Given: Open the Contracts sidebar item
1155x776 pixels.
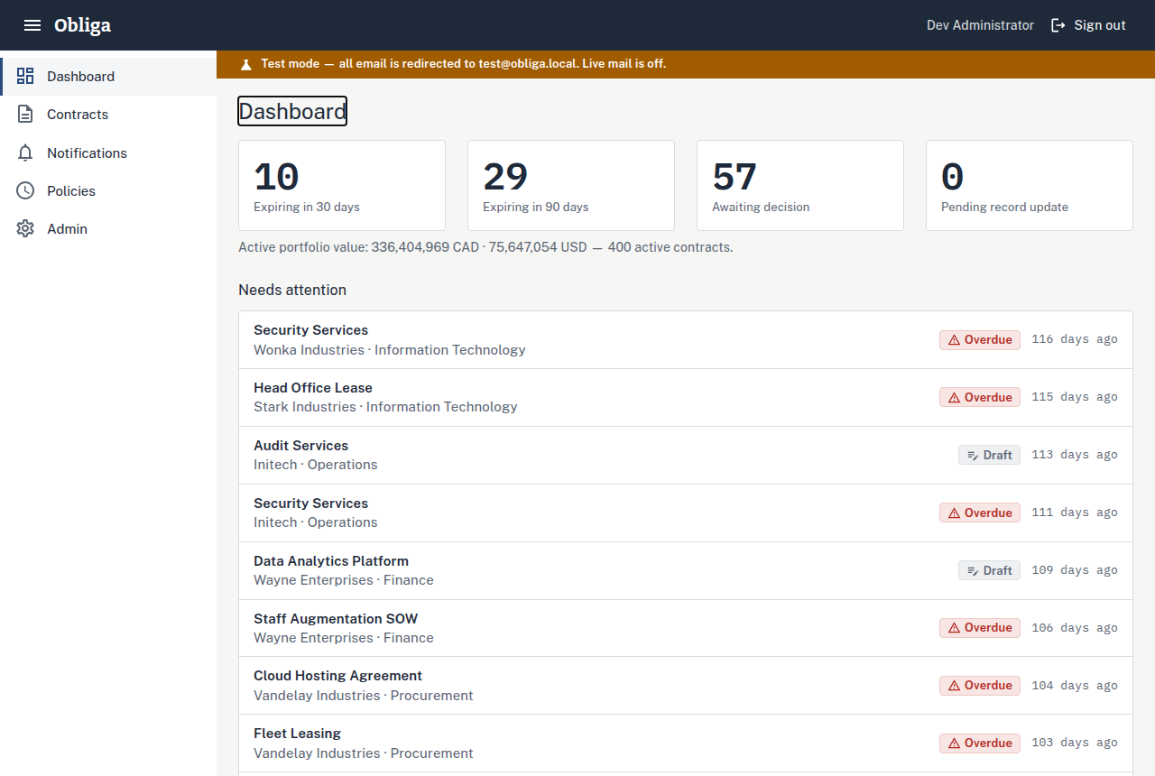Looking at the screenshot, I should click(108, 115).
